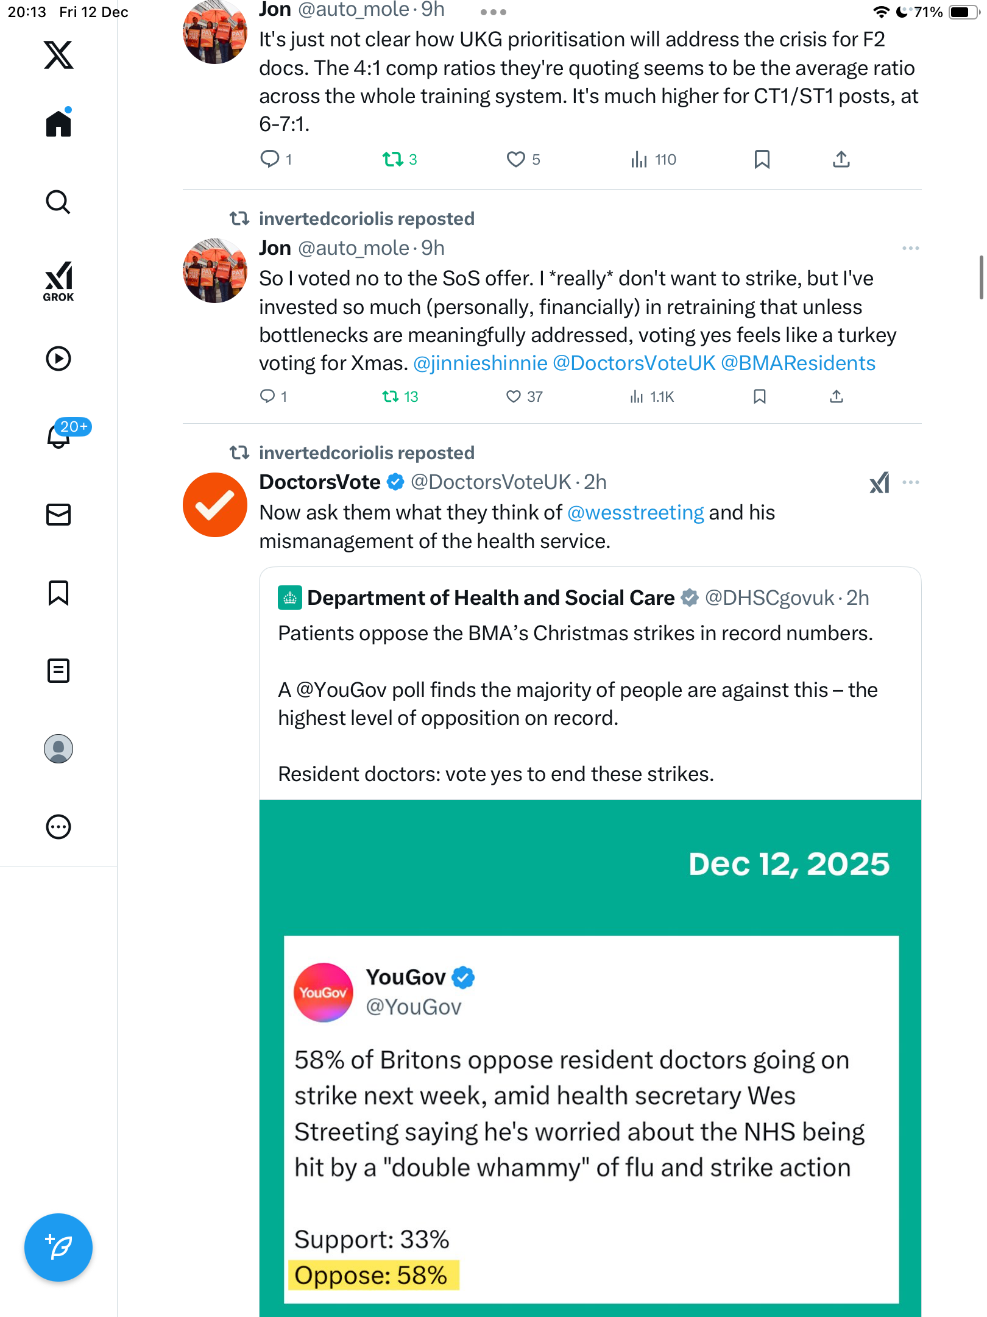Open the @wesstreeting mention link

(x=635, y=513)
